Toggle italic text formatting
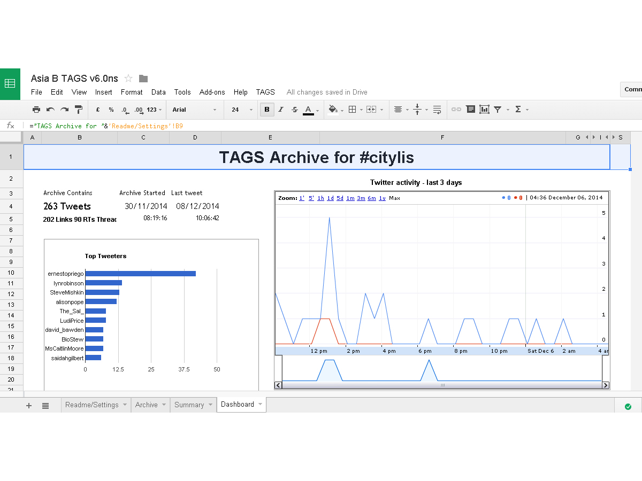This screenshot has height=481, width=642. pyautogui.click(x=281, y=110)
